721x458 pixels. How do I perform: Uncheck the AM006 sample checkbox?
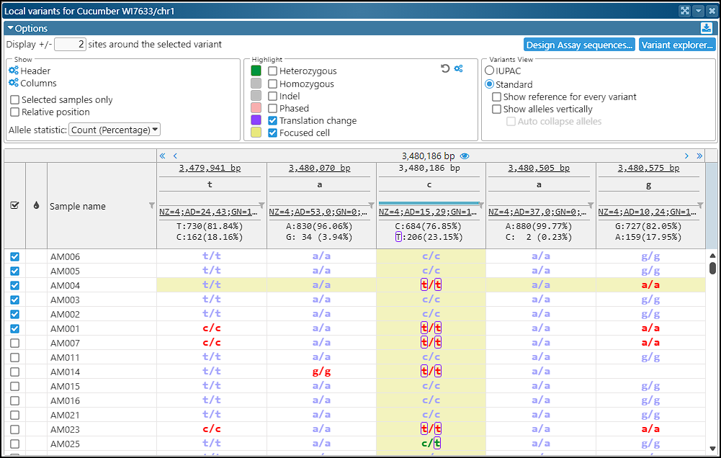pyautogui.click(x=15, y=257)
